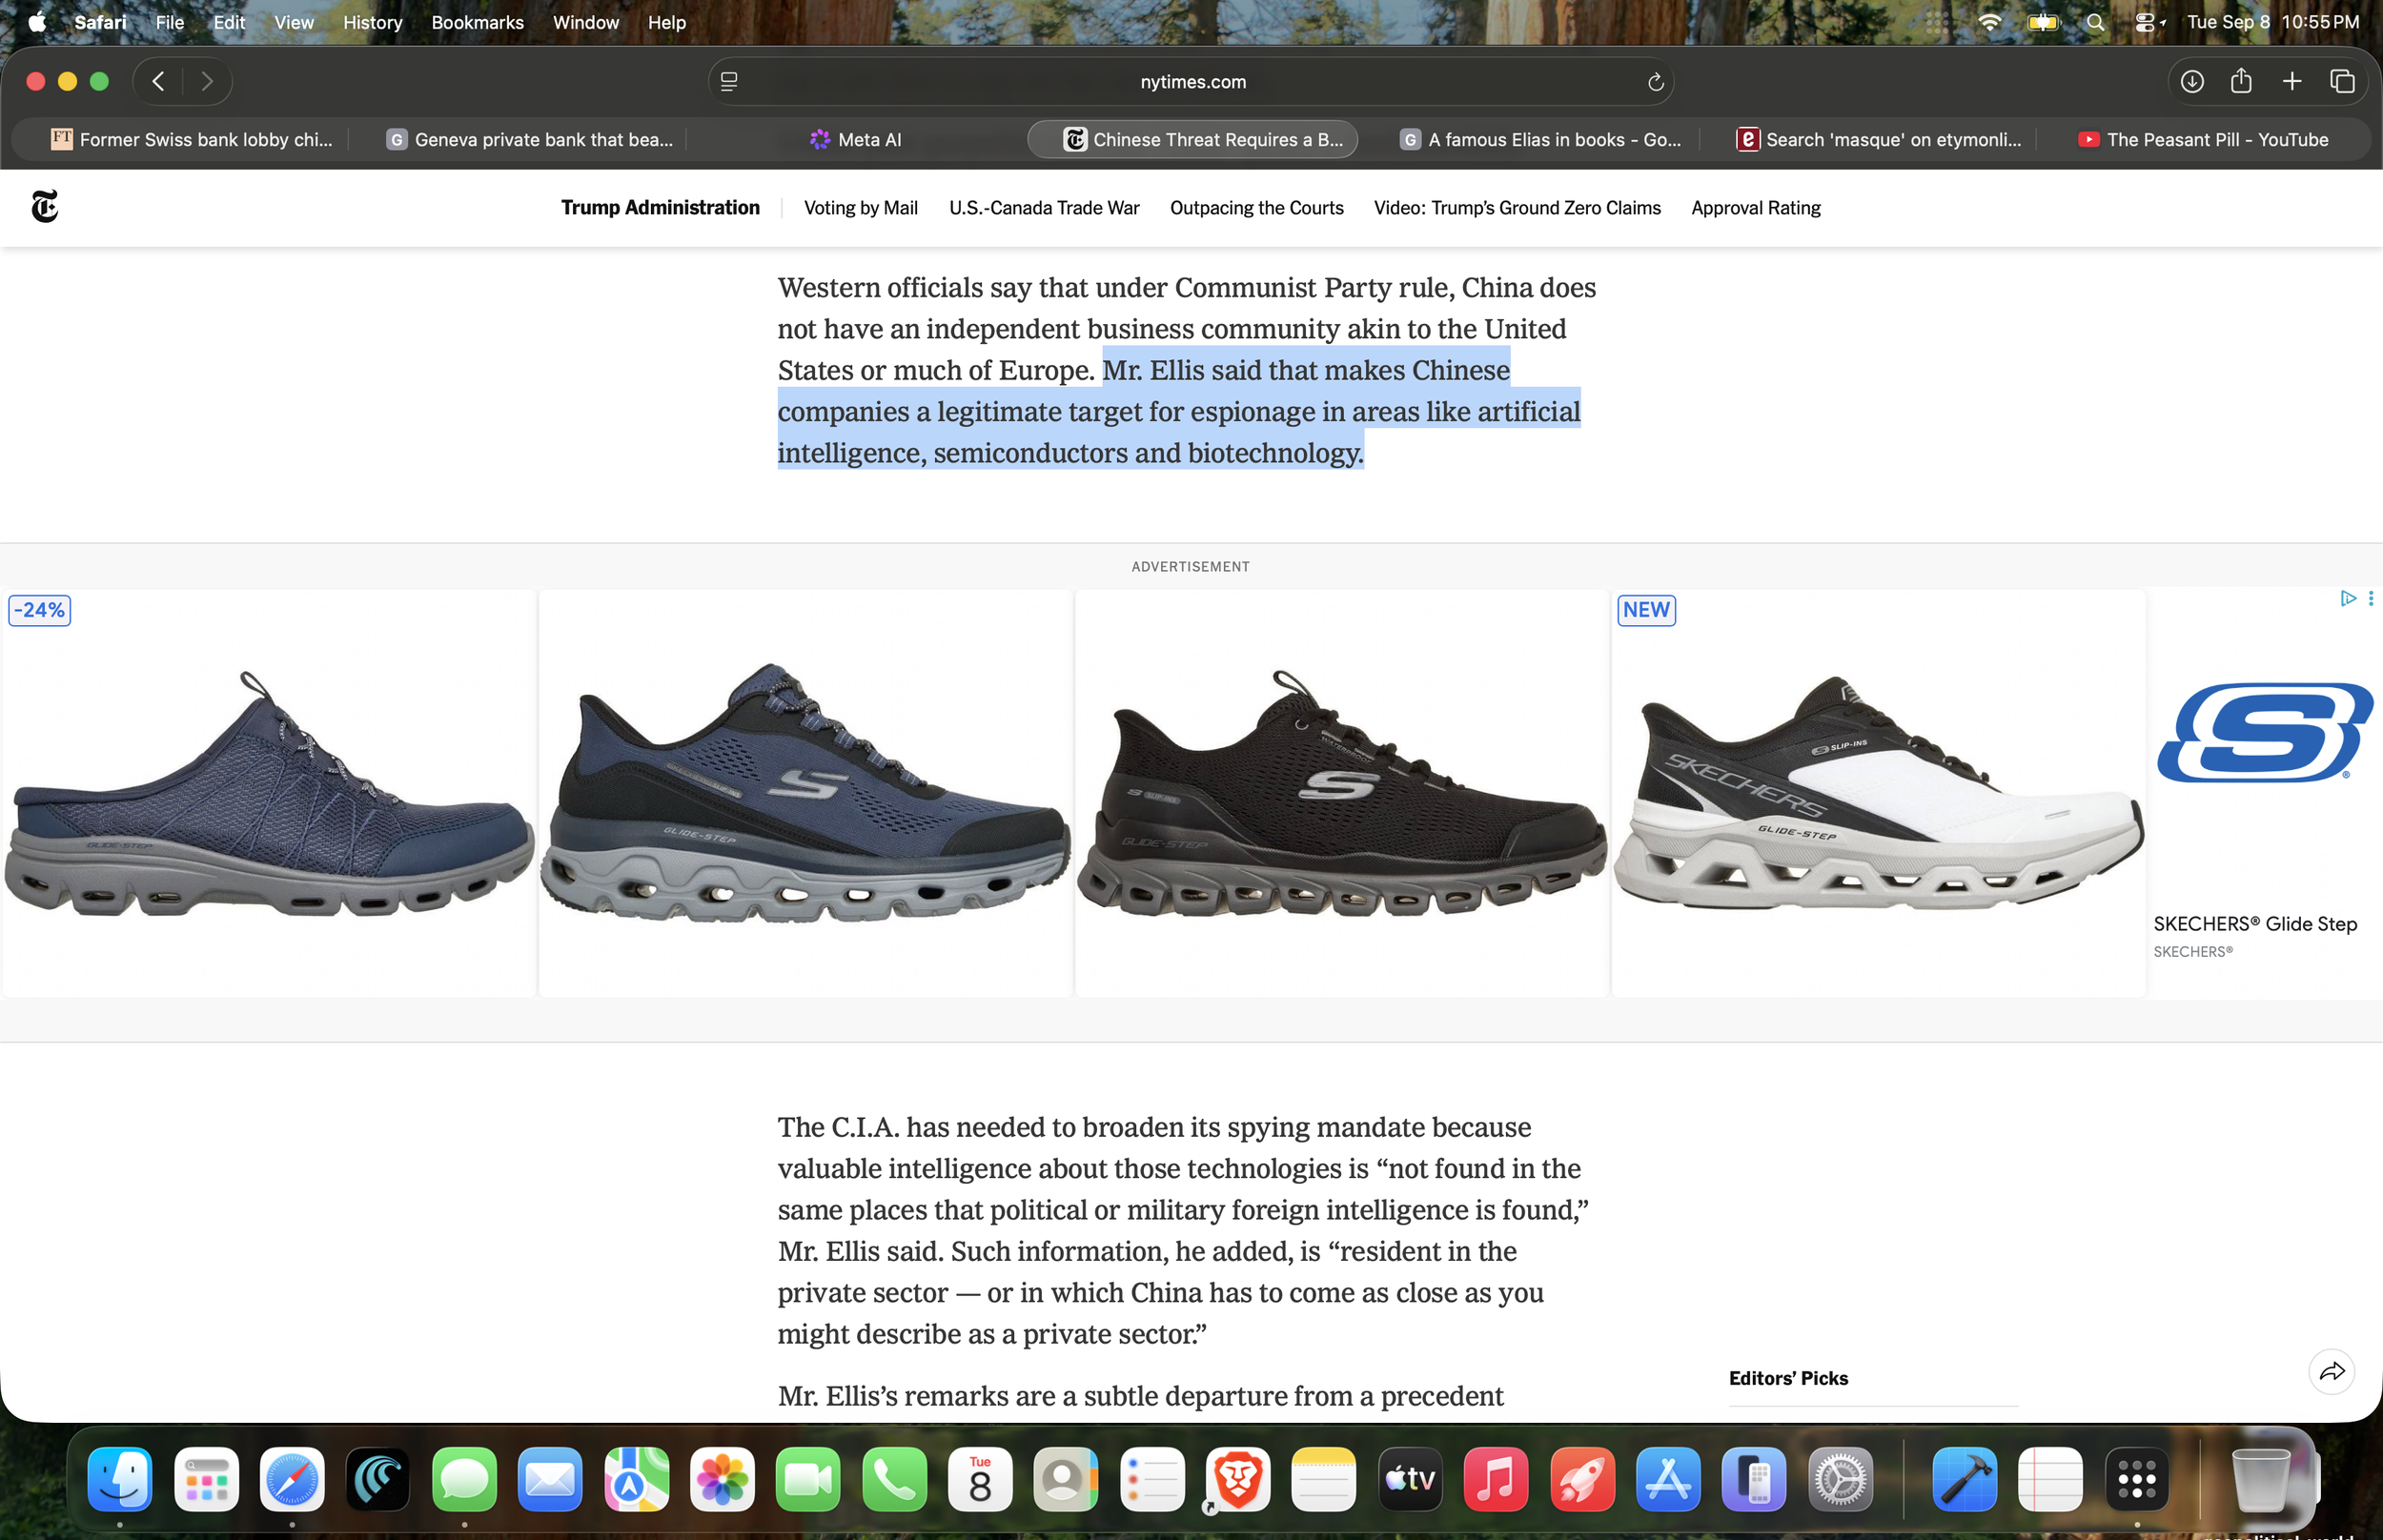The width and height of the screenshot is (2383, 1540).
Task: Open Safari's Share menu icon
Action: pos(2241,81)
